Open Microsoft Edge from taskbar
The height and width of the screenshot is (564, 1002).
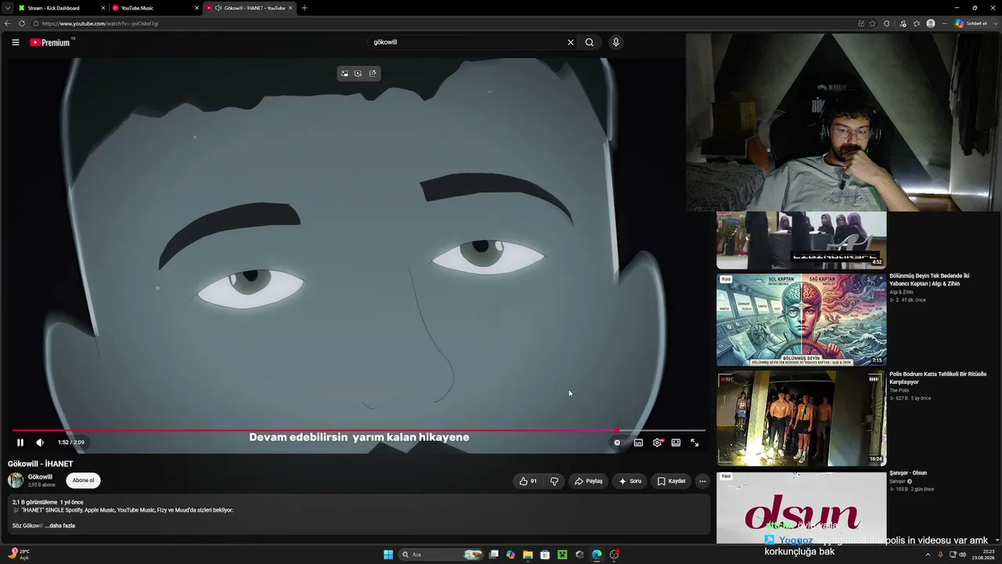tap(597, 555)
